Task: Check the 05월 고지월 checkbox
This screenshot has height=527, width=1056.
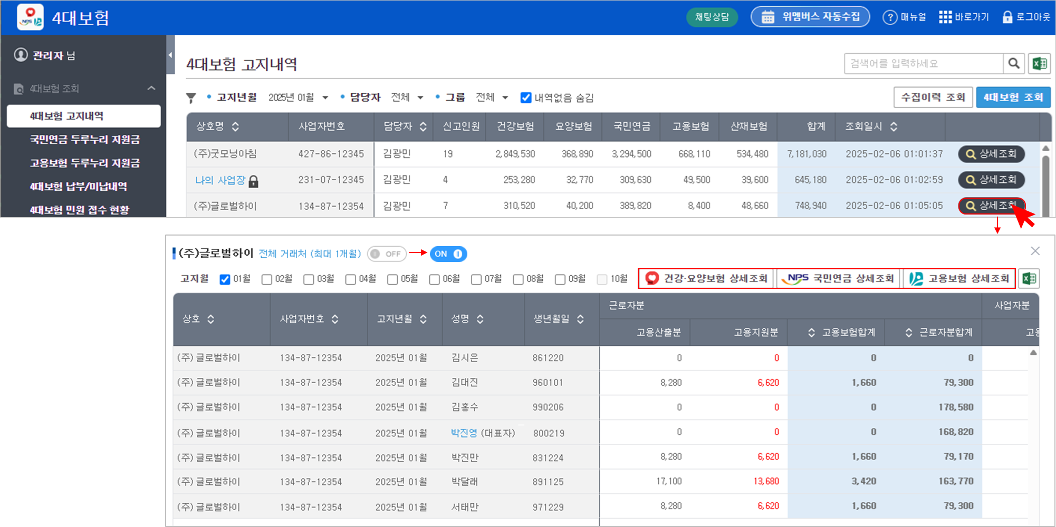Action: coord(392,279)
